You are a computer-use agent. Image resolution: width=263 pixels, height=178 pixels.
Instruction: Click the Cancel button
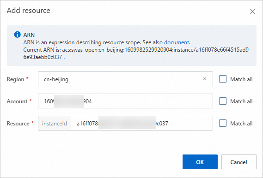click(239, 162)
